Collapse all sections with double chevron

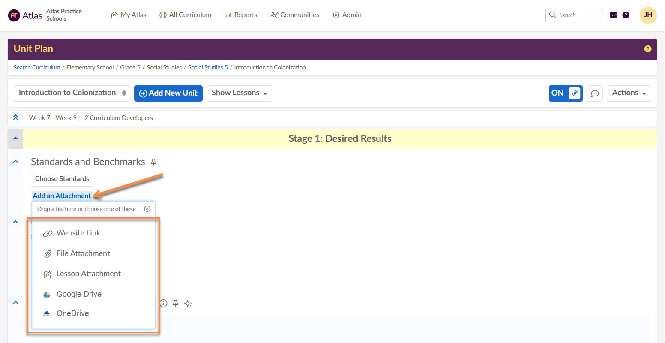[x=15, y=118]
